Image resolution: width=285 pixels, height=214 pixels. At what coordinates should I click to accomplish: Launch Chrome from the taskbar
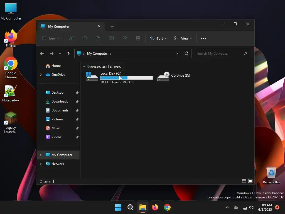pos(167,207)
